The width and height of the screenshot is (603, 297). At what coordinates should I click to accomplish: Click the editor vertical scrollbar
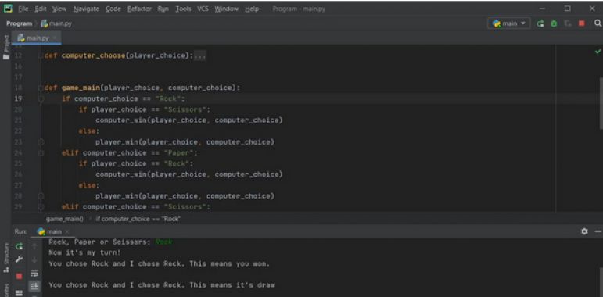(x=601, y=103)
